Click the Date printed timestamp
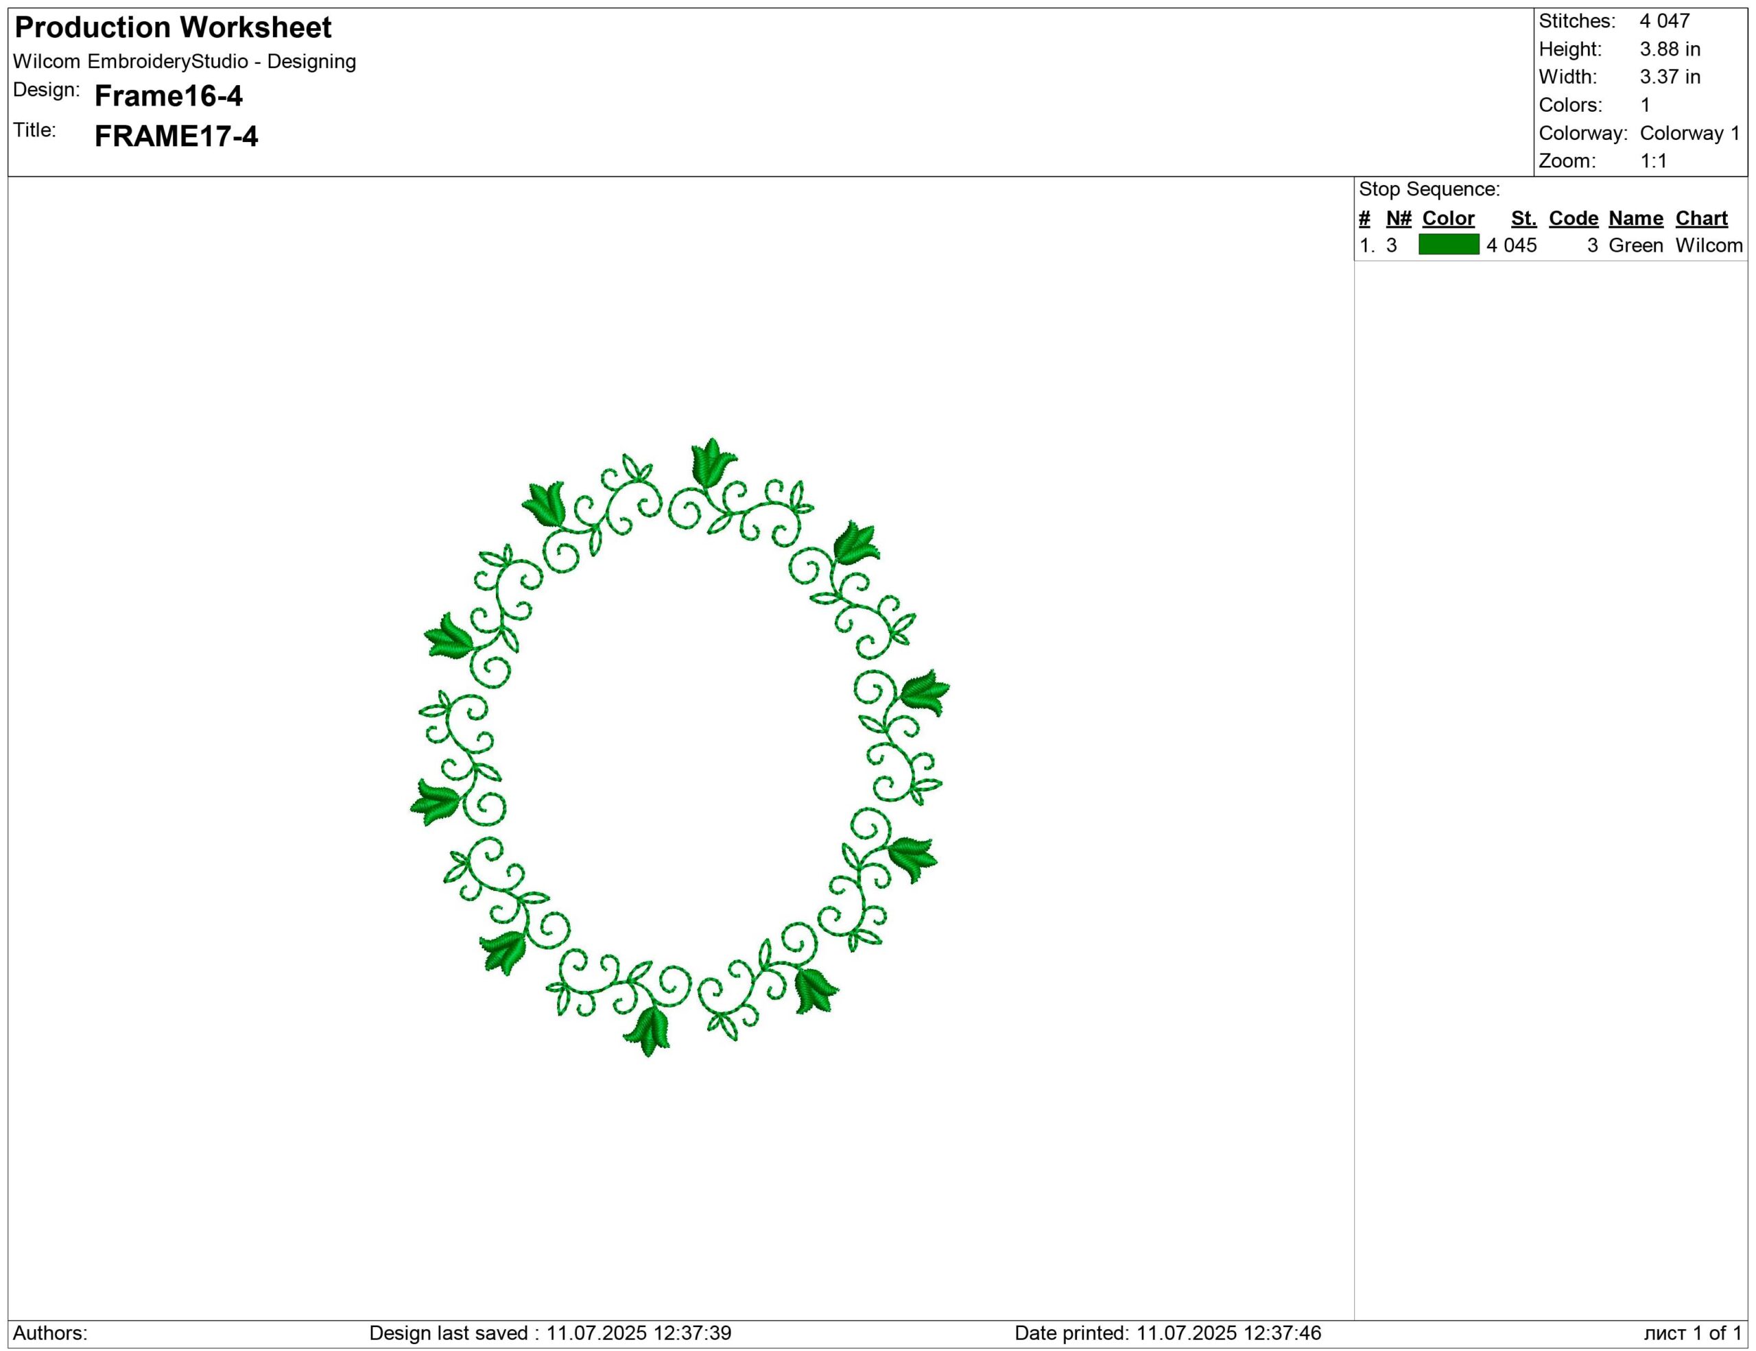Image resolution: width=1756 pixels, height=1351 pixels. [1167, 1333]
